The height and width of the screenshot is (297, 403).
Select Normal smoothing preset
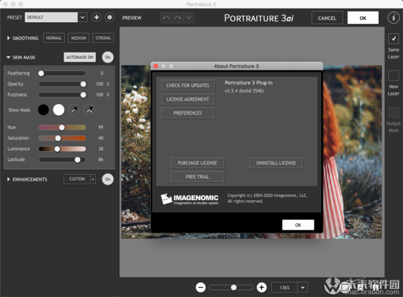tap(54, 38)
